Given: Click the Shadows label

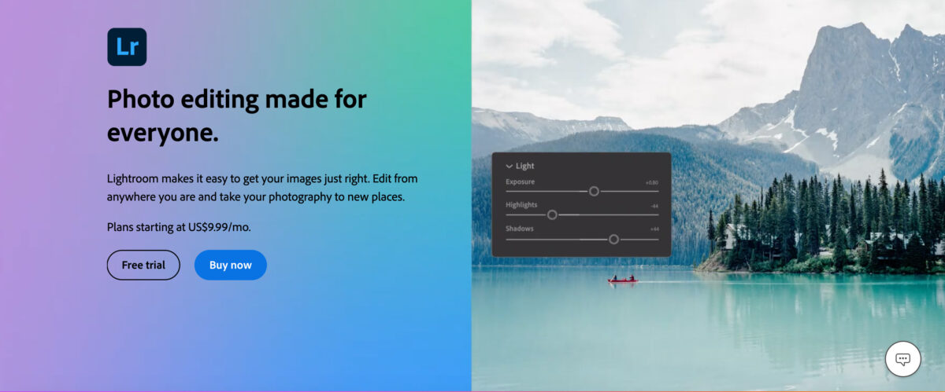Looking at the screenshot, I should (x=520, y=229).
